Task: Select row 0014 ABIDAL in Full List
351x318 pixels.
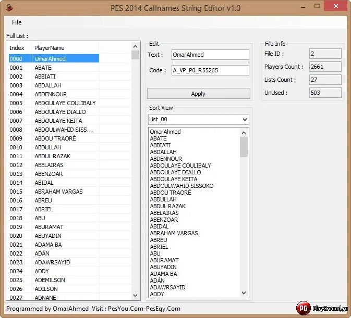Action: pos(54,183)
